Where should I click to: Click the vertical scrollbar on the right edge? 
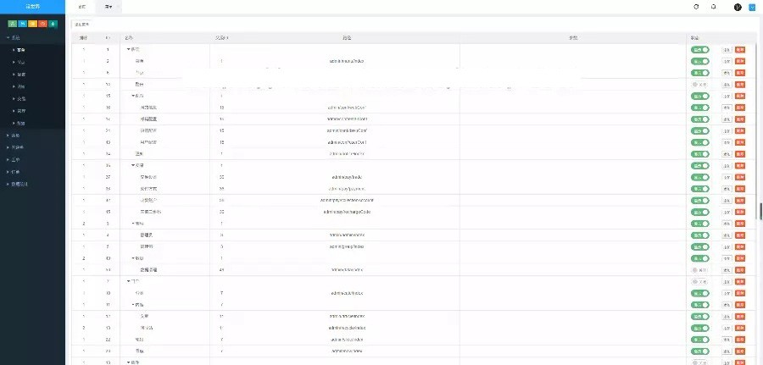tap(760, 210)
